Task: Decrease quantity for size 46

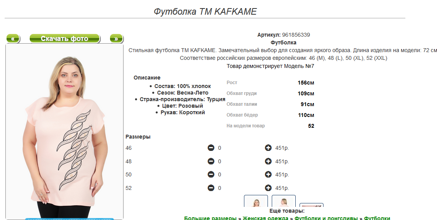Action: tap(211, 148)
